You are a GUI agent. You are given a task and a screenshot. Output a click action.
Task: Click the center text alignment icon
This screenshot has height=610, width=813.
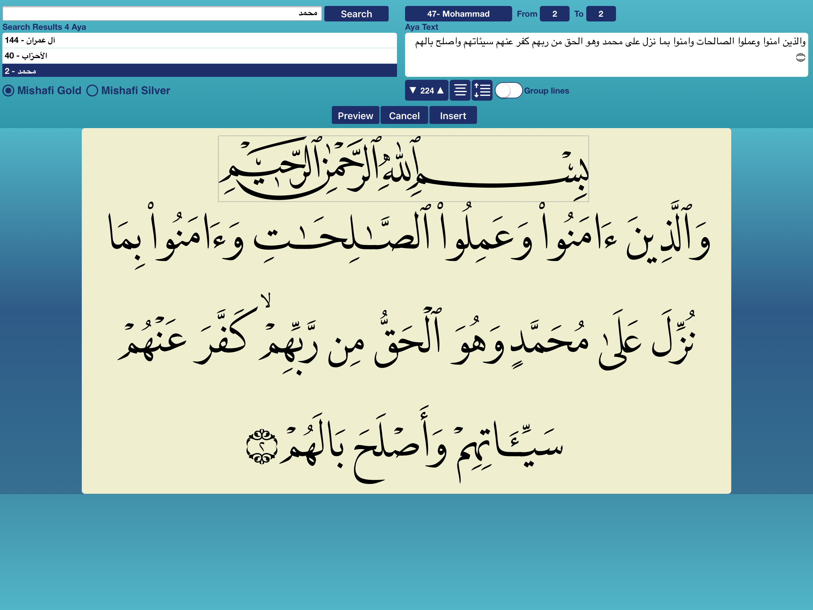(x=460, y=90)
